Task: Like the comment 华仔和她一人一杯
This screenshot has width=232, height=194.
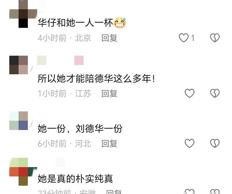Action: click(184, 38)
